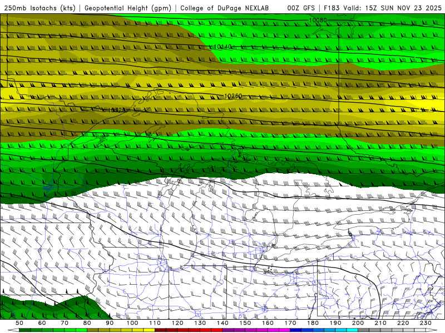445x333 pixels.
Task: Click the 200 value on the color scale
Action: [358, 323]
